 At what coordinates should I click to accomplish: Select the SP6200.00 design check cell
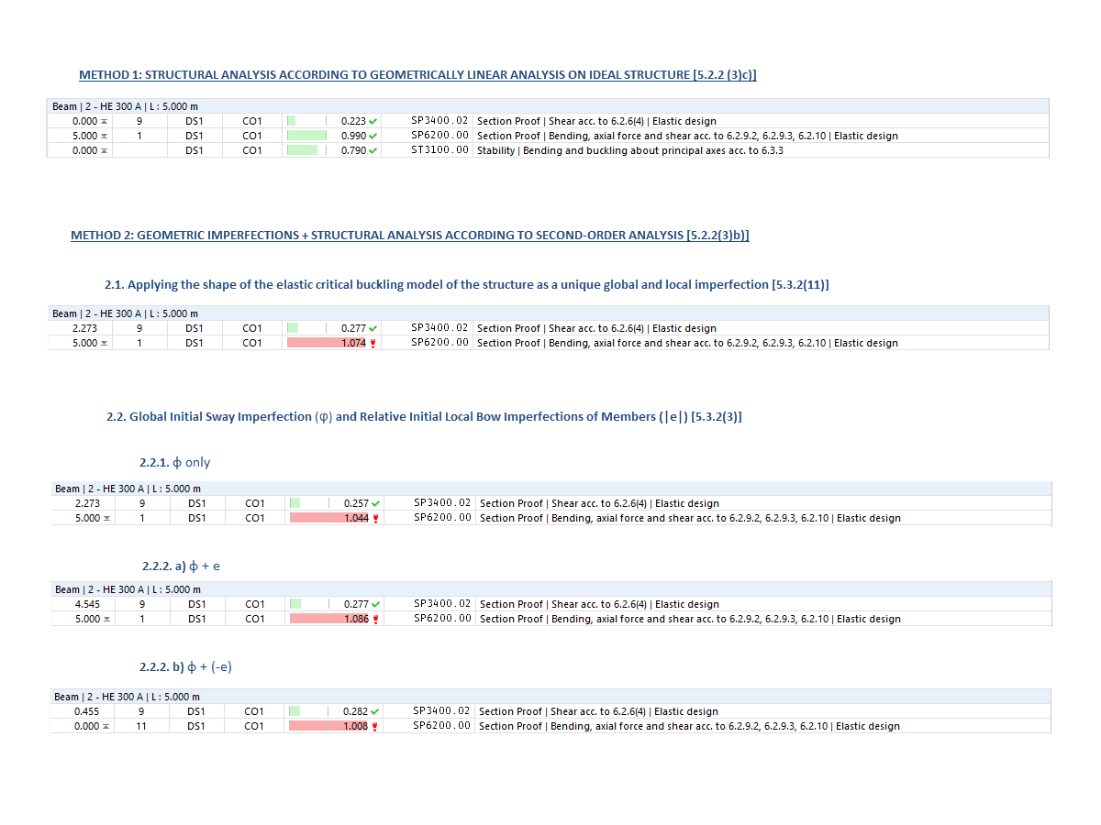(439, 136)
